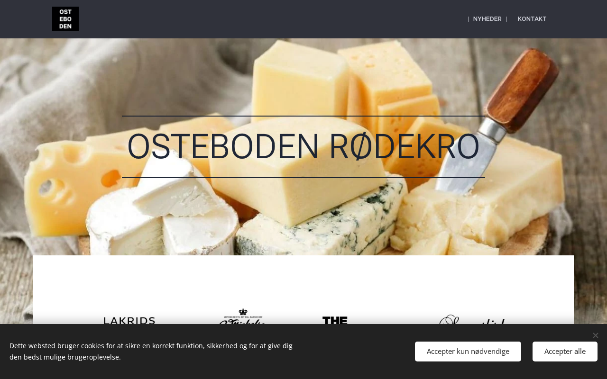Click the OSTEBODEN RØDEKRO heading
Viewport: 607px width, 379px height.
pyautogui.click(x=303, y=147)
